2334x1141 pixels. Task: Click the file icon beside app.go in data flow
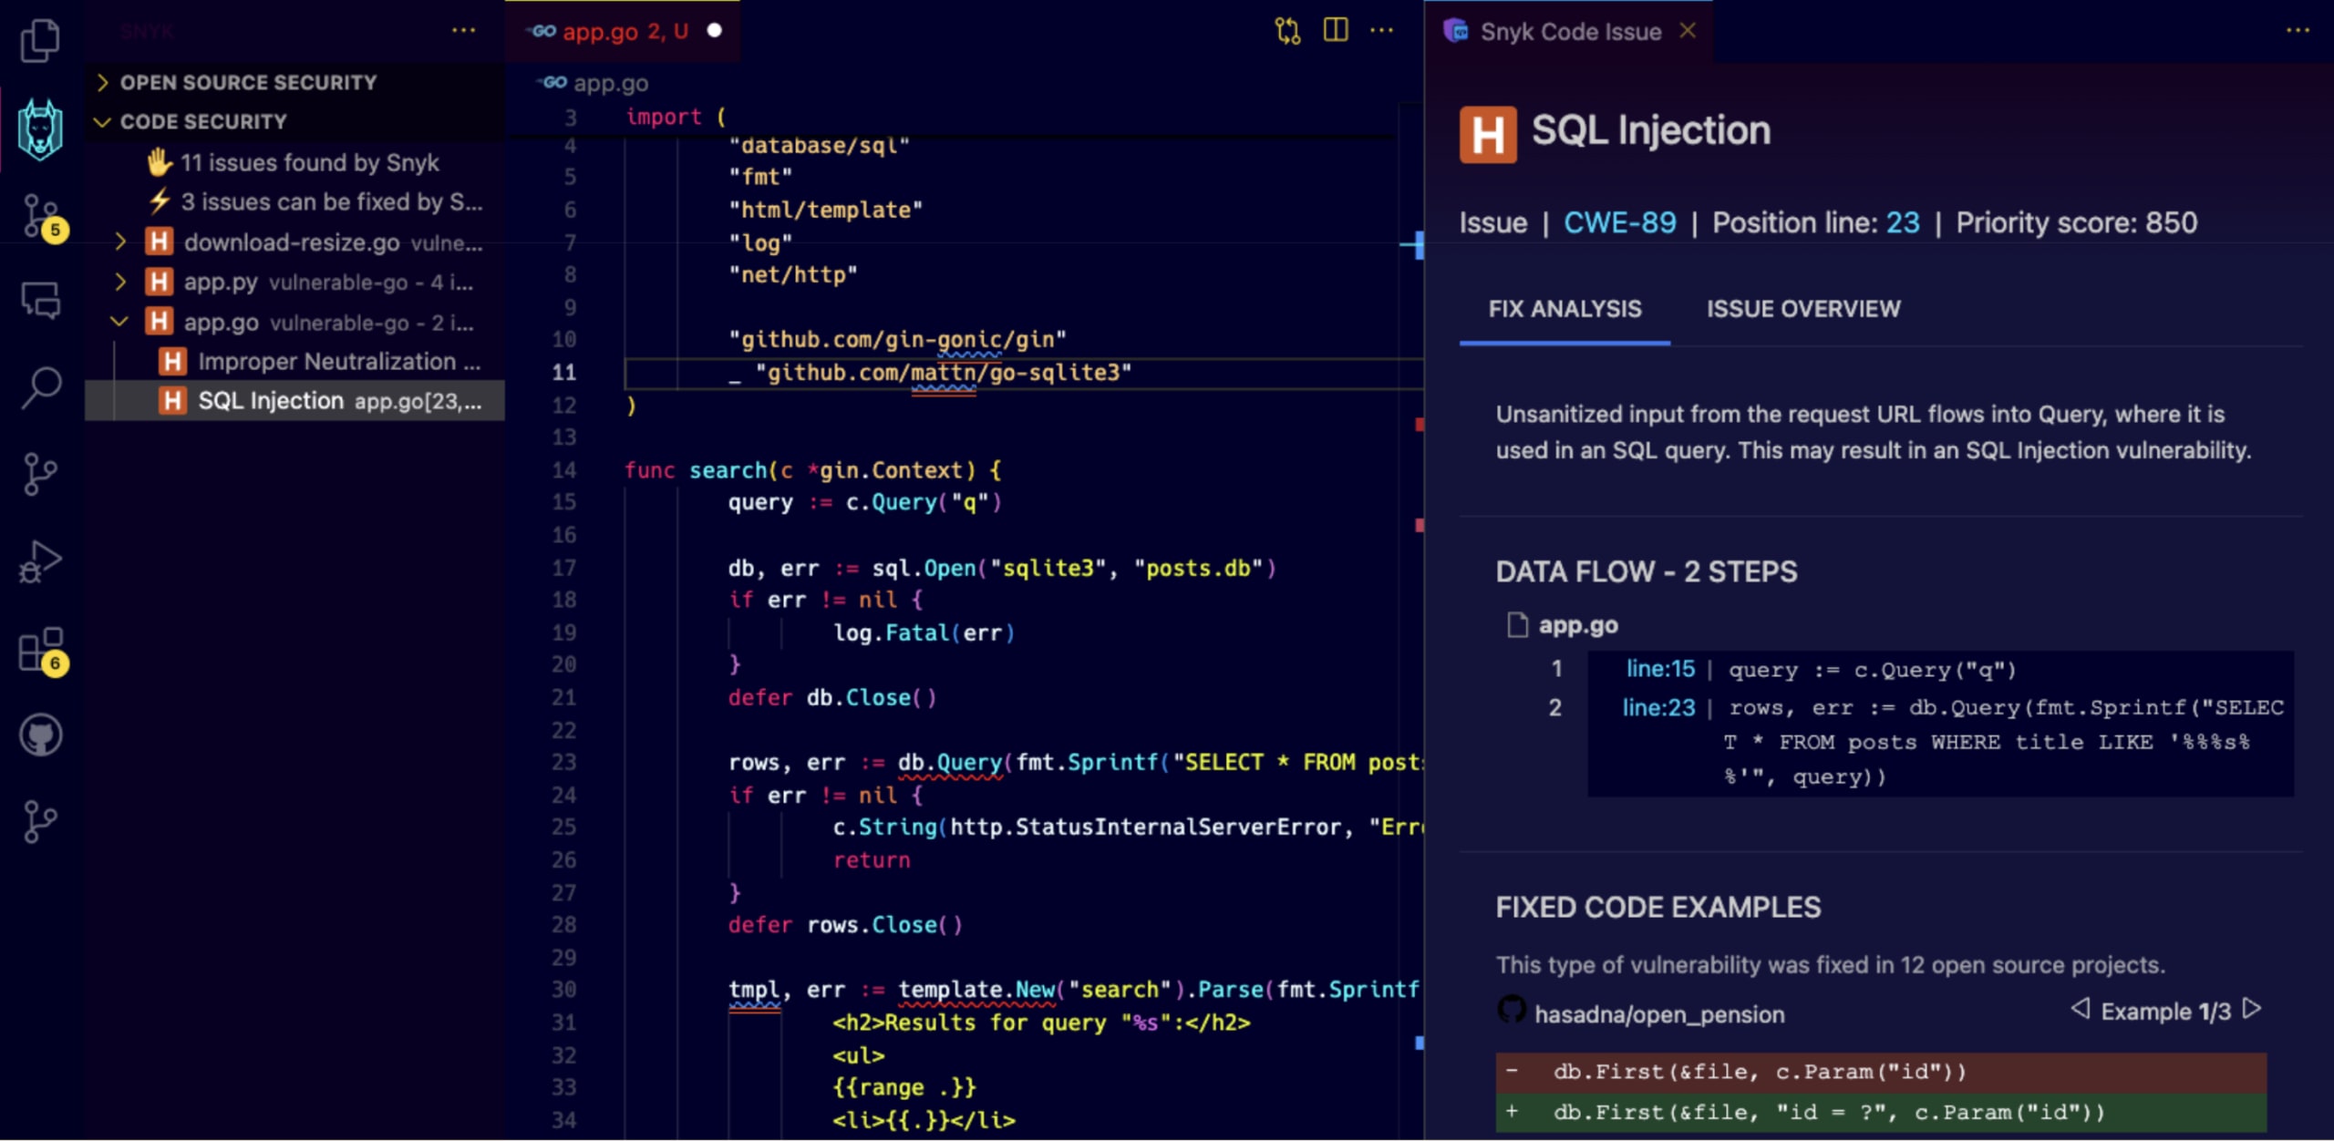(1517, 625)
